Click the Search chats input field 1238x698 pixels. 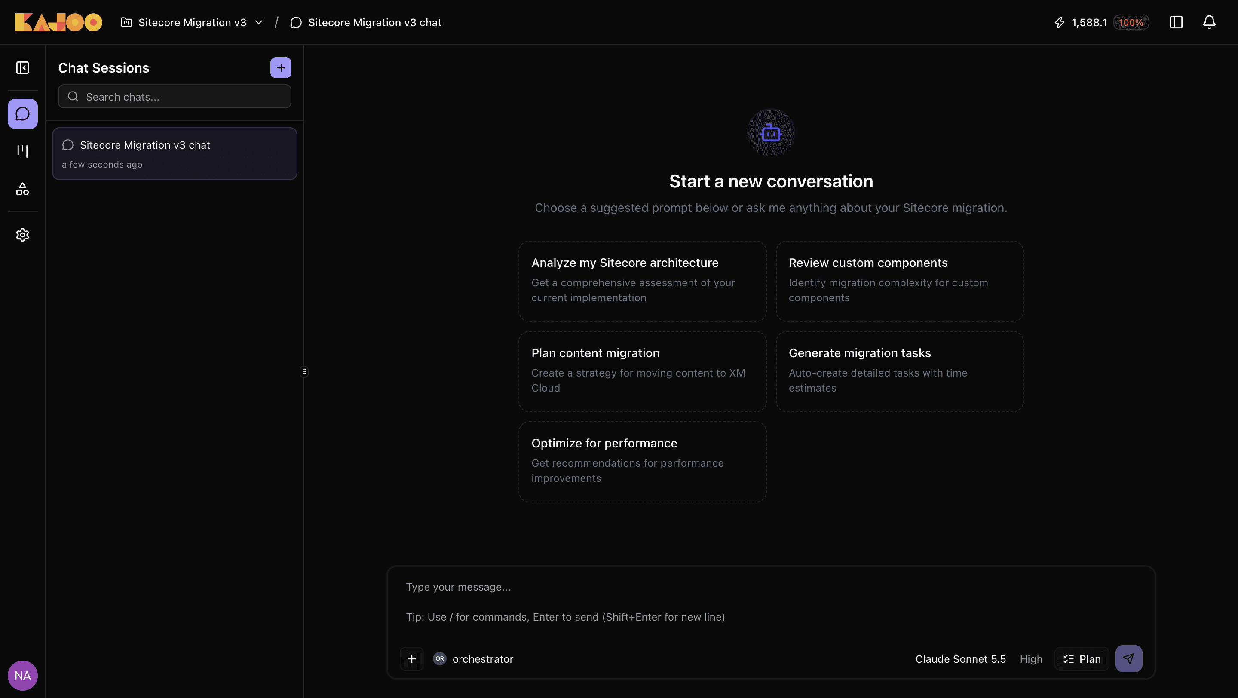(175, 97)
